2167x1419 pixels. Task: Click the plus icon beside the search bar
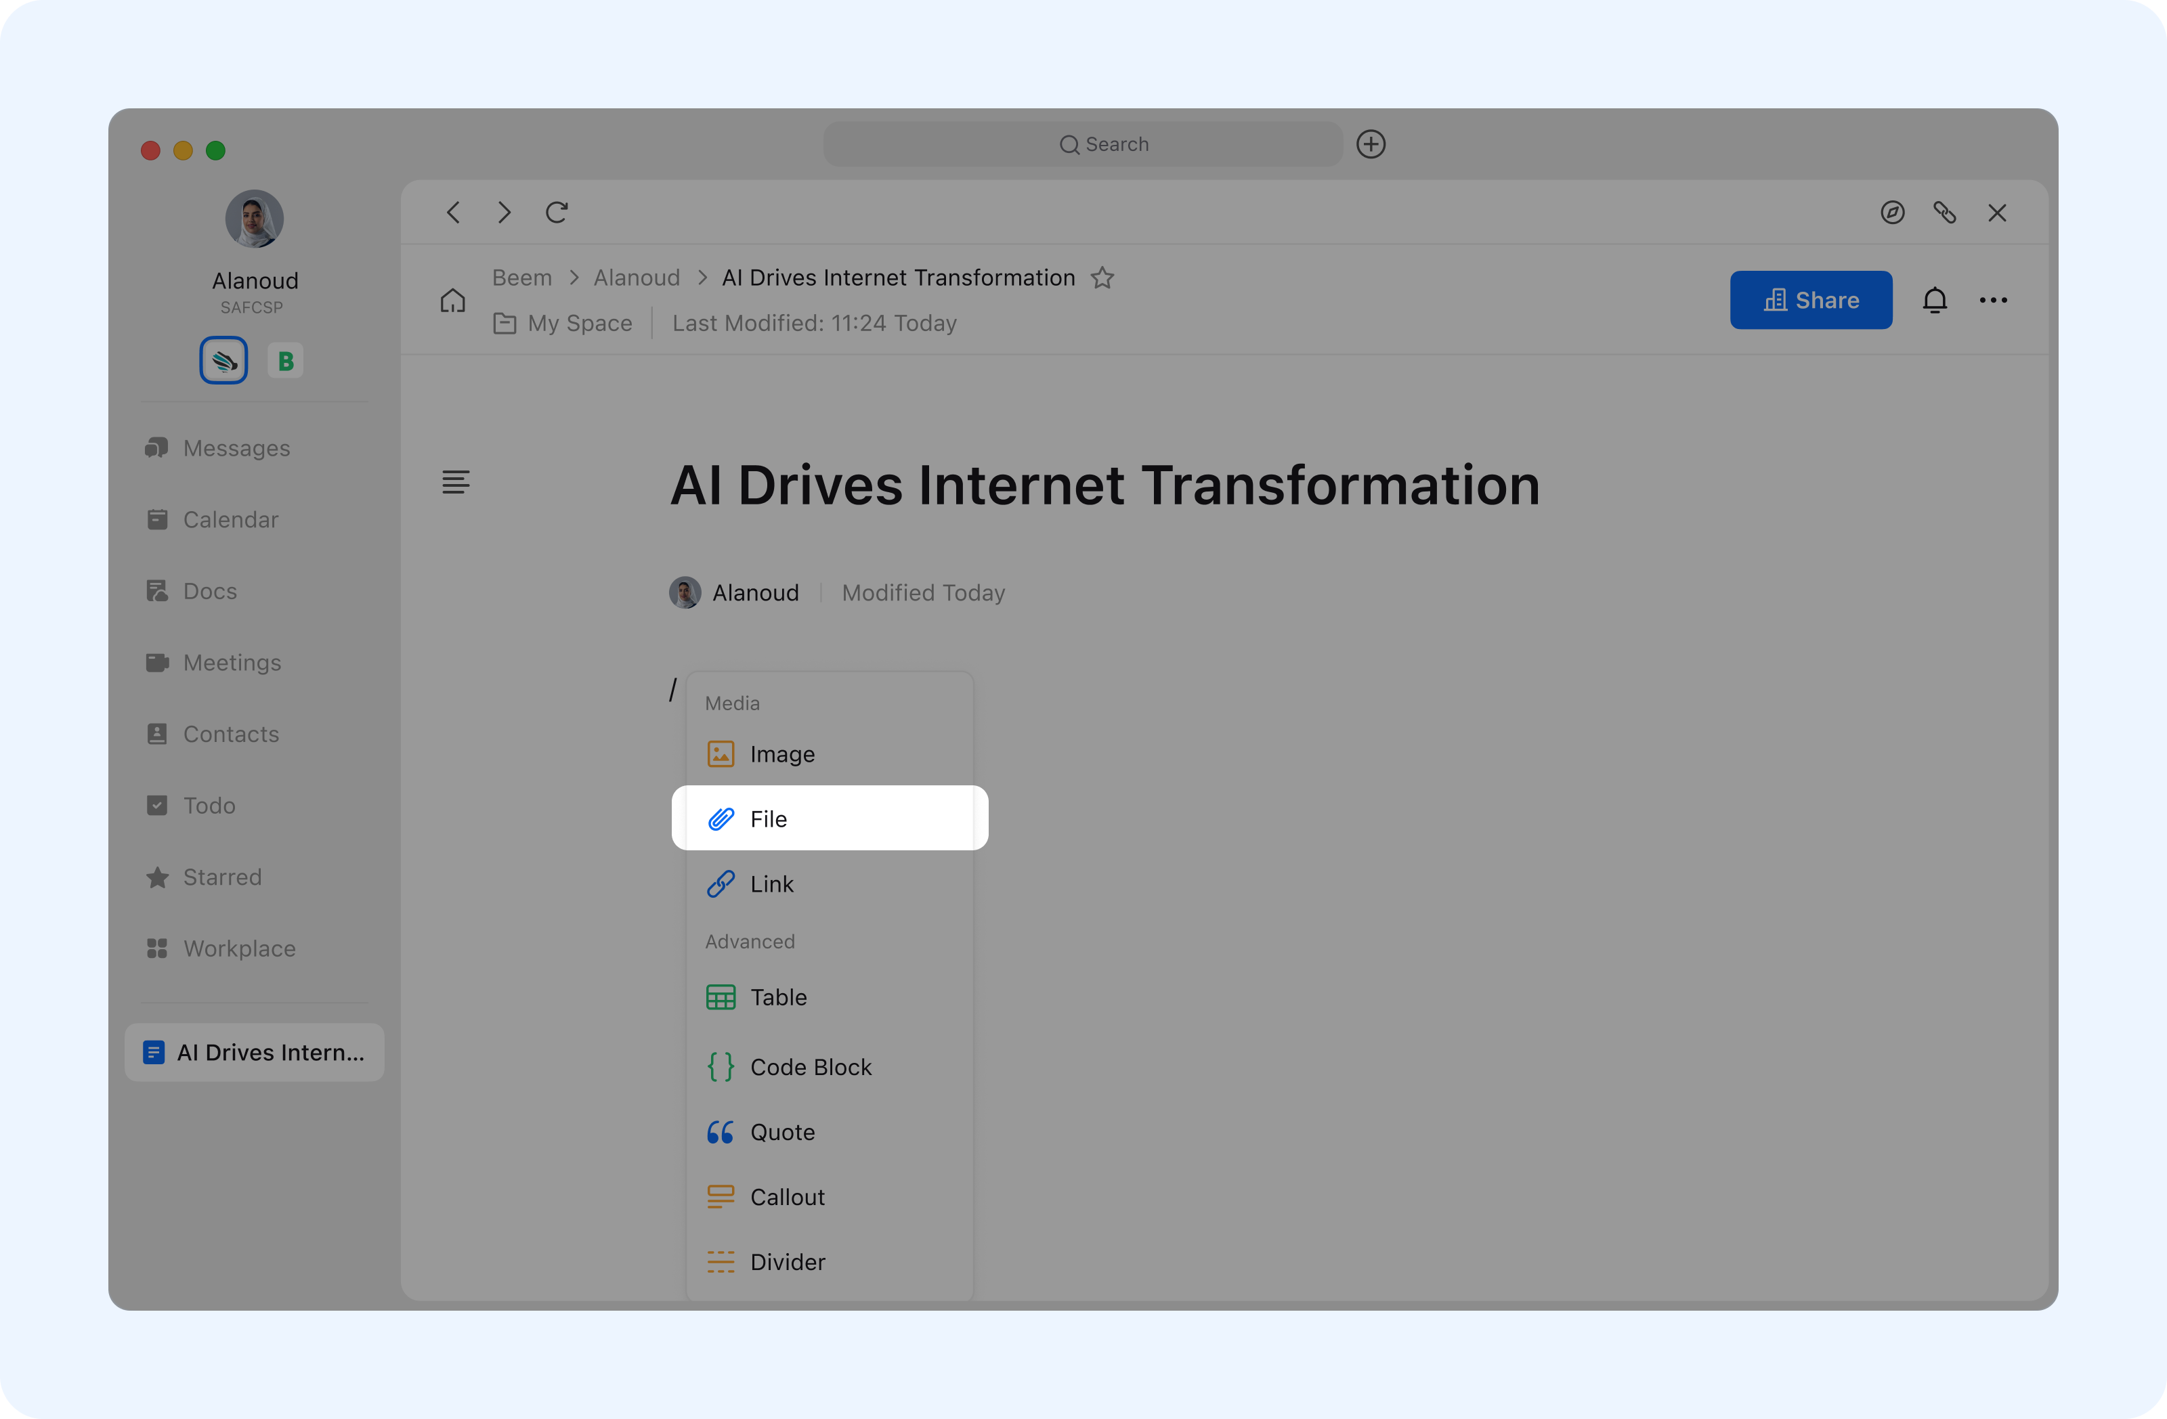[x=1371, y=145]
